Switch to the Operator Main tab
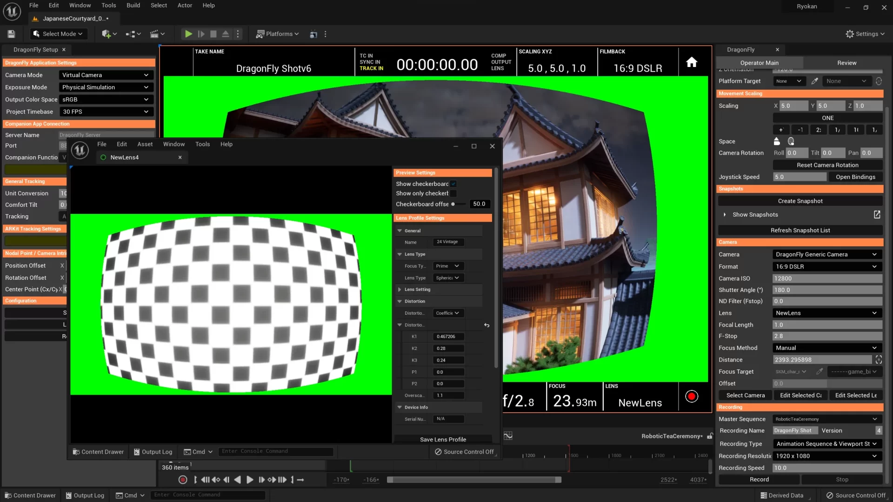 pyautogui.click(x=759, y=63)
